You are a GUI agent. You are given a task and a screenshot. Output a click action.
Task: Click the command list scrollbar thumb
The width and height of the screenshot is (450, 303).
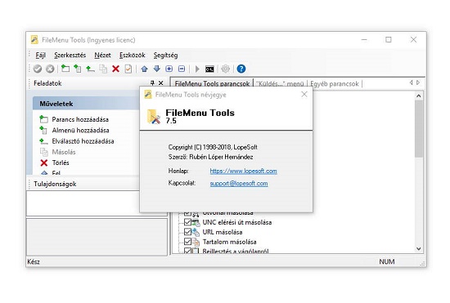pyautogui.click(x=419, y=128)
